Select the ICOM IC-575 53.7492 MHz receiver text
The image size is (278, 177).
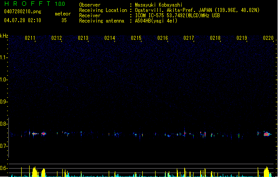coord(178,15)
